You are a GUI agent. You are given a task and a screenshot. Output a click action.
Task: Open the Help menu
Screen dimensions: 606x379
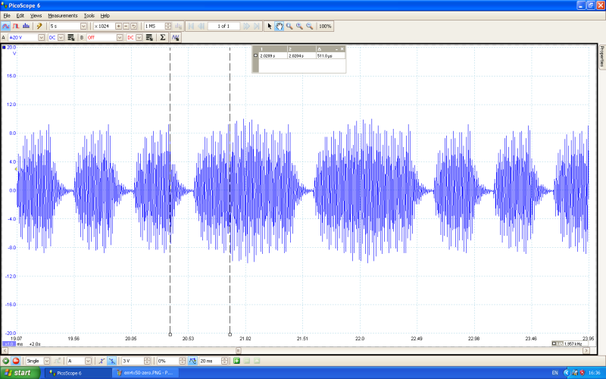[x=105, y=15]
